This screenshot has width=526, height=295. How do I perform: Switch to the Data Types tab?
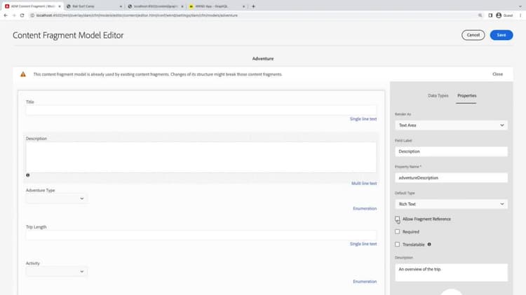click(438, 96)
